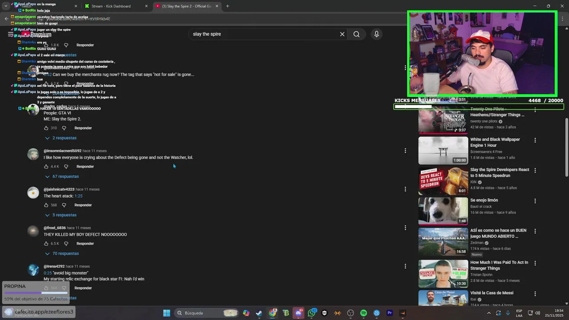Open @frost_6836 channel link
The image size is (569, 320).
(x=55, y=228)
